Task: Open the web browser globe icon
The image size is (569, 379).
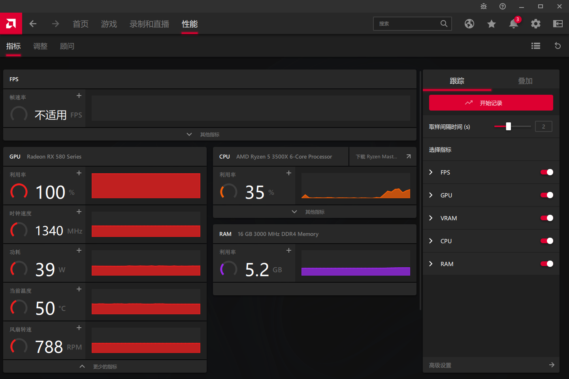Action: 469,24
